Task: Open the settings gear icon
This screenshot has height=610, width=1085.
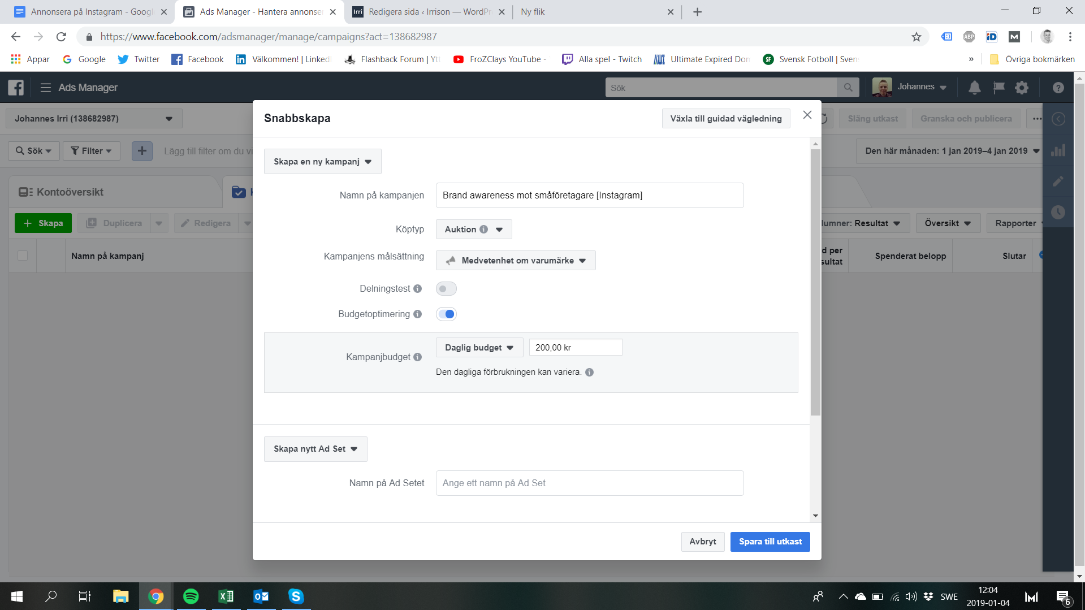Action: point(1022,88)
